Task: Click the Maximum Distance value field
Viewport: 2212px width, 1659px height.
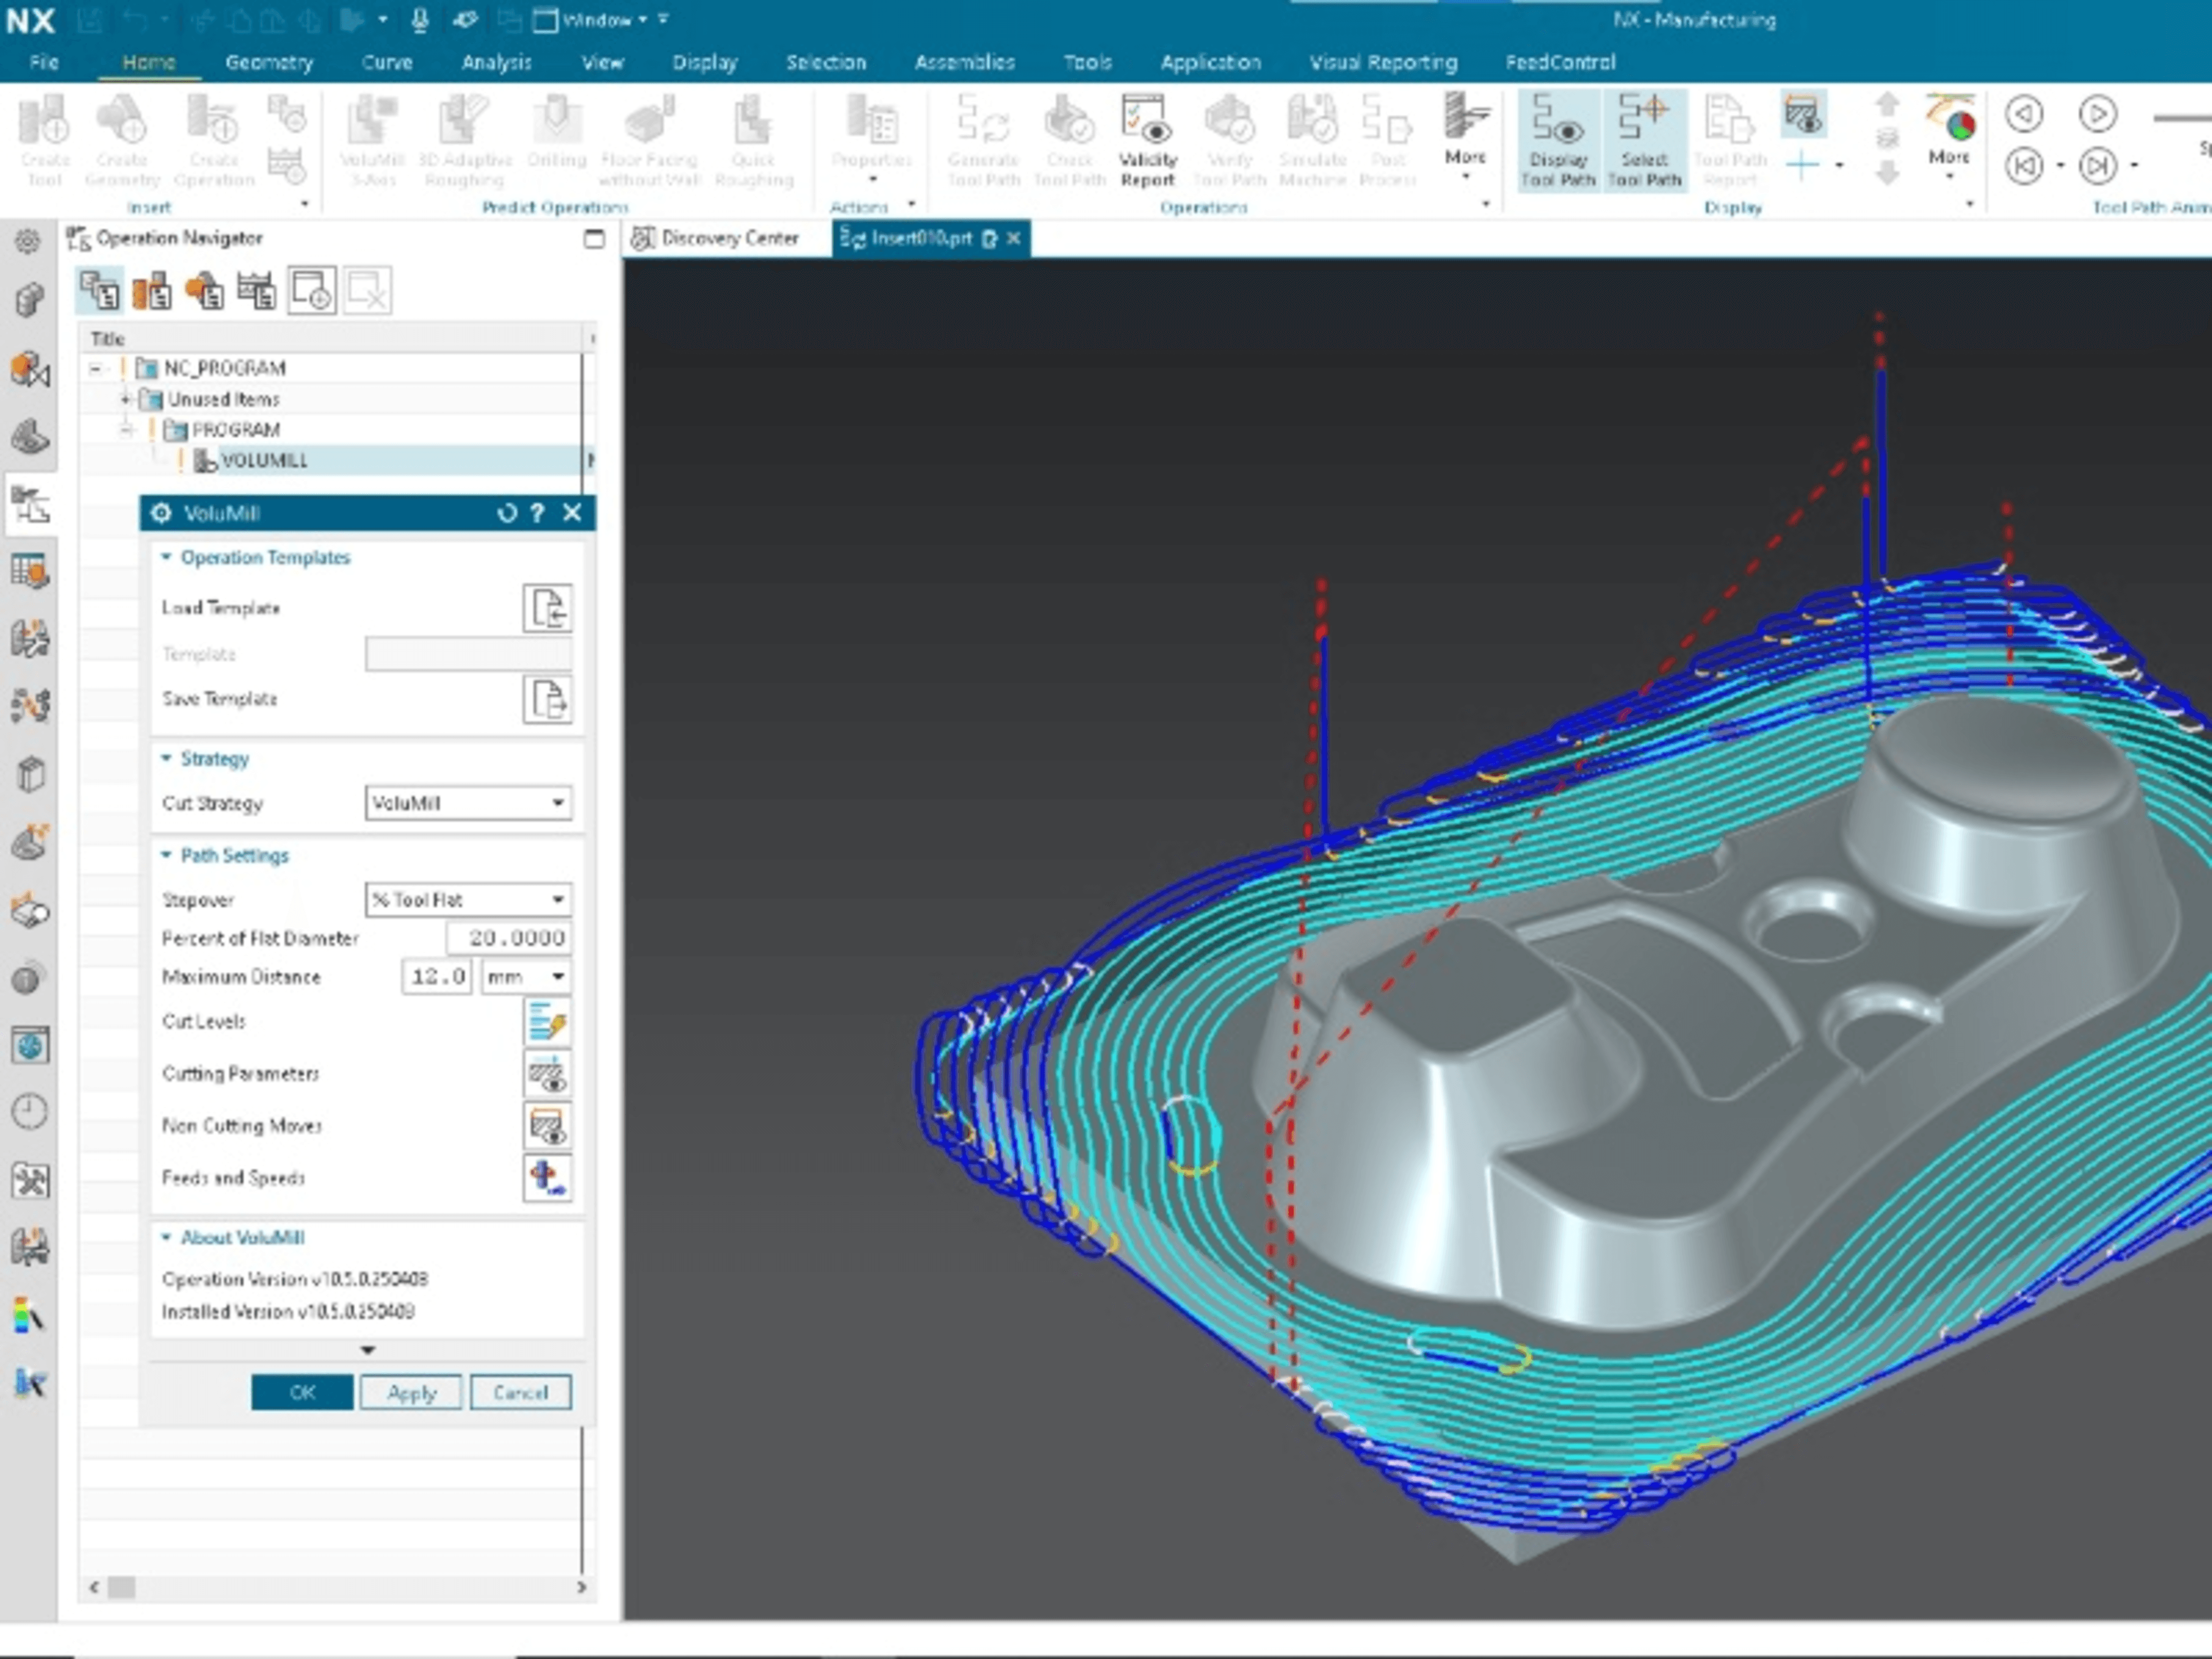Action: 437,976
